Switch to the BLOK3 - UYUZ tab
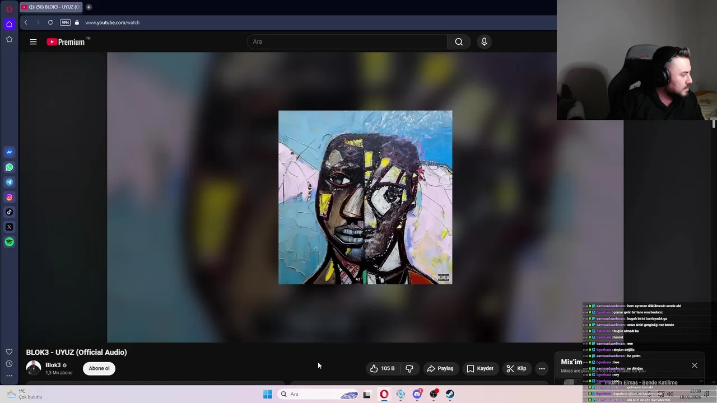Image resolution: width=717 pixels, height=403 pixels. pyautogui.click(x=52, y=7)
